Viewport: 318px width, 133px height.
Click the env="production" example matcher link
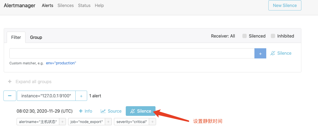click(61, 63)
